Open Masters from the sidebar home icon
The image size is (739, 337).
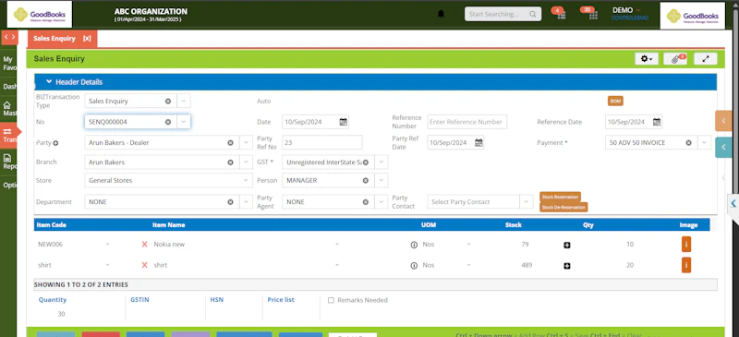(7, 109)
